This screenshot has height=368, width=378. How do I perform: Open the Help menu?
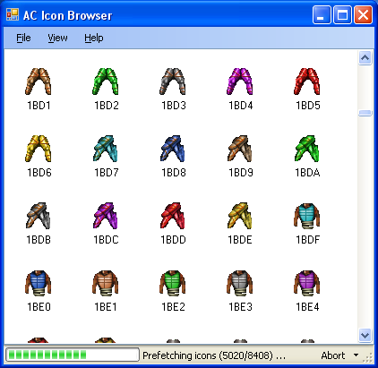pos(94,38)
